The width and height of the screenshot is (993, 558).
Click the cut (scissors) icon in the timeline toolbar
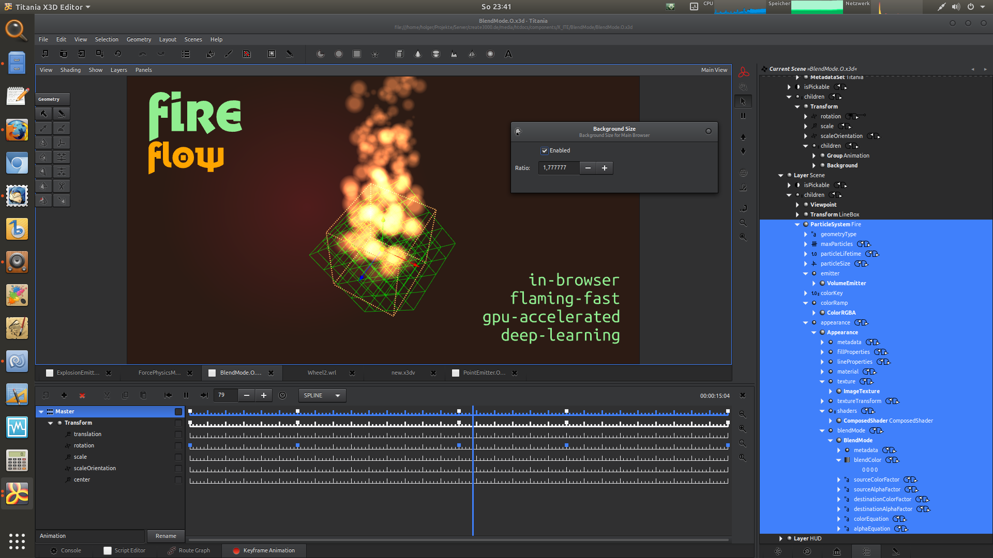[x=107, y=395]
